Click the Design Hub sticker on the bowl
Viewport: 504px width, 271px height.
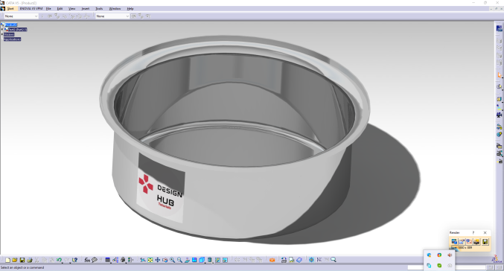(160, 188)
